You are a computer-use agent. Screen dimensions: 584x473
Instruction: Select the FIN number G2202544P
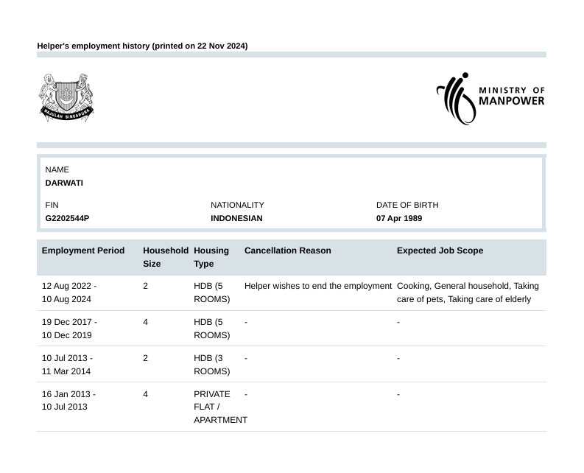click(67, 218)
